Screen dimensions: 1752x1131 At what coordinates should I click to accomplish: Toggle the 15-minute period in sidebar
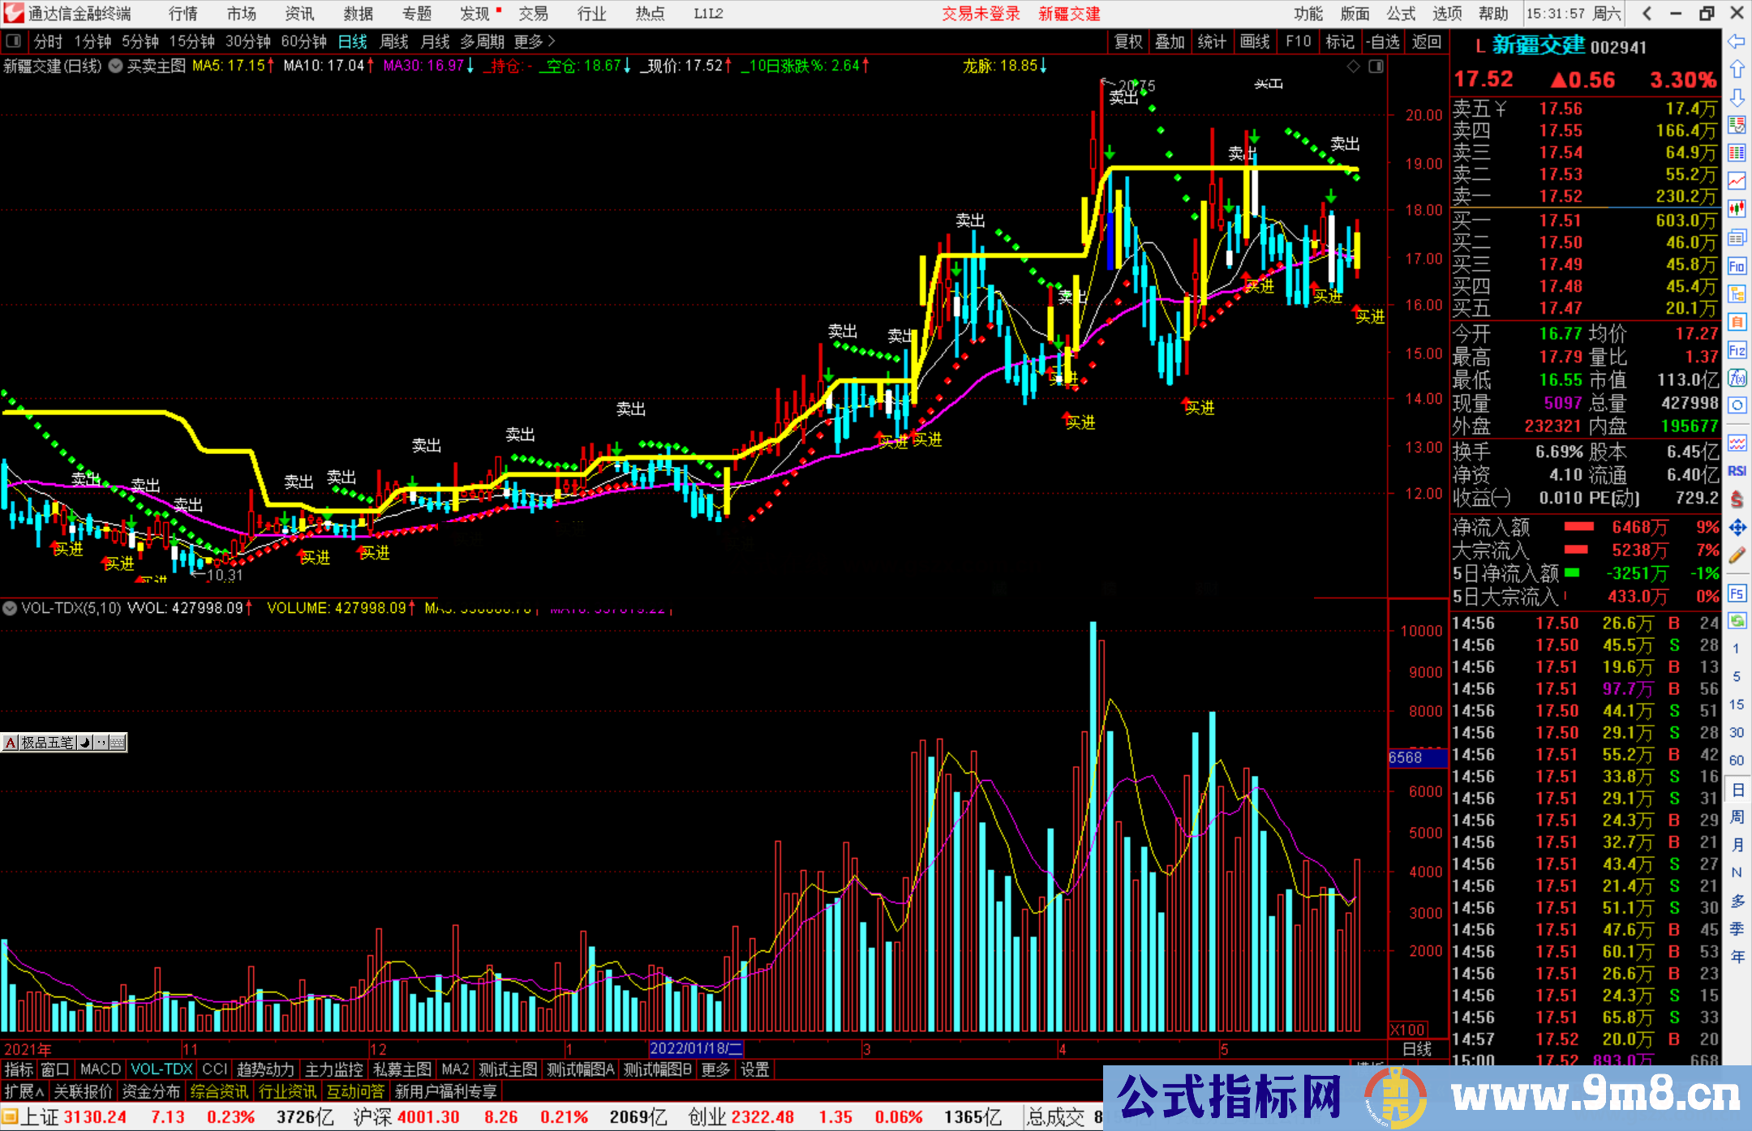[x=1737, y=704]
